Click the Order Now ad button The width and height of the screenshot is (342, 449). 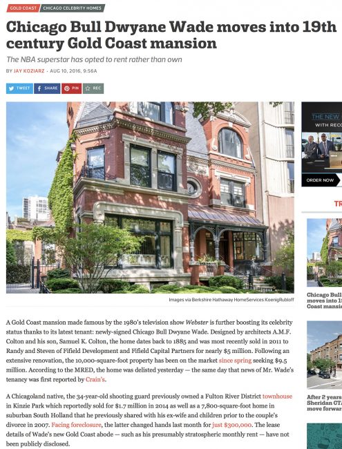tap(321, 180)
